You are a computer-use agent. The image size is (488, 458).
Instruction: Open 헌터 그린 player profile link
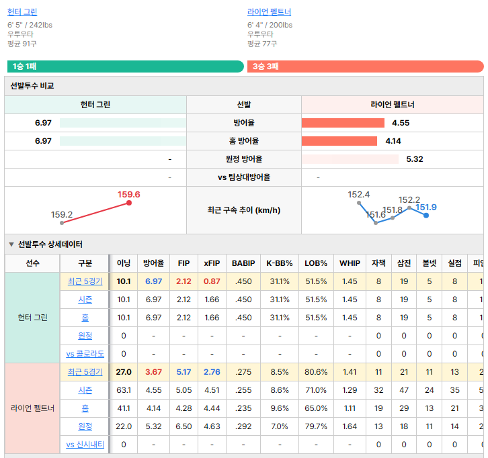pyautogui.click(x=22, y=12)
